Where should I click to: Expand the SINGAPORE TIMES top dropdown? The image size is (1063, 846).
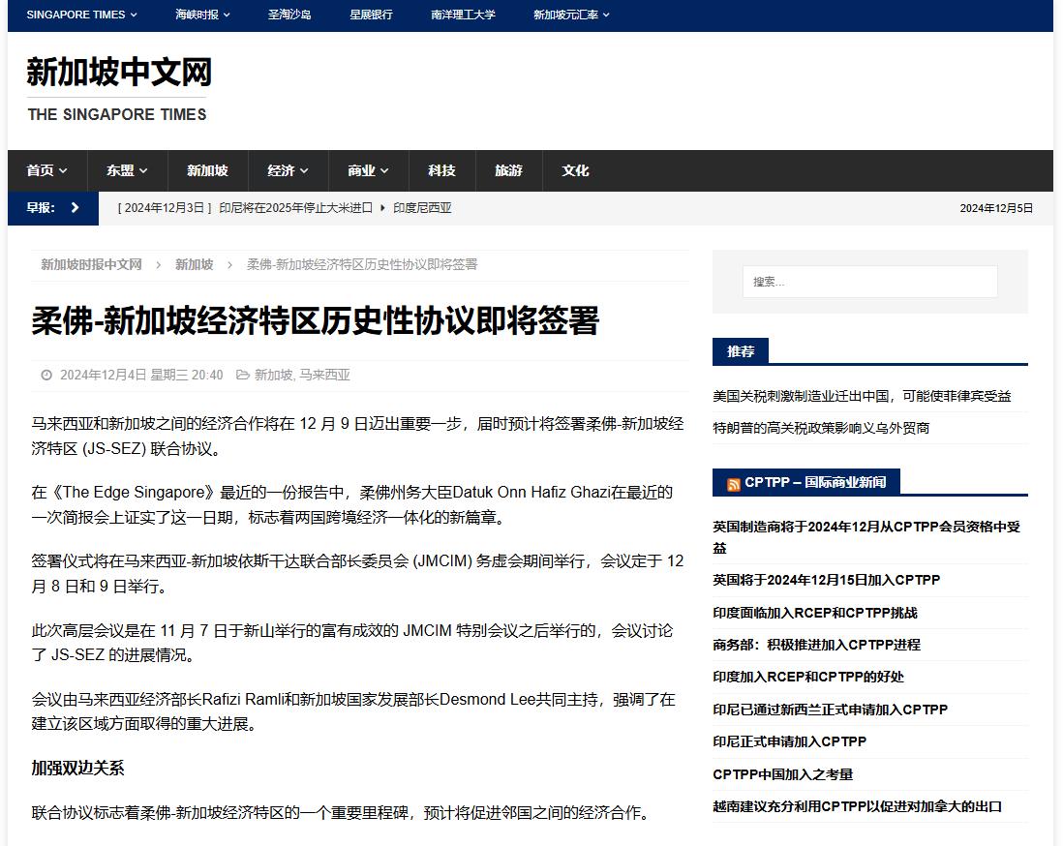tap(81, 15)
